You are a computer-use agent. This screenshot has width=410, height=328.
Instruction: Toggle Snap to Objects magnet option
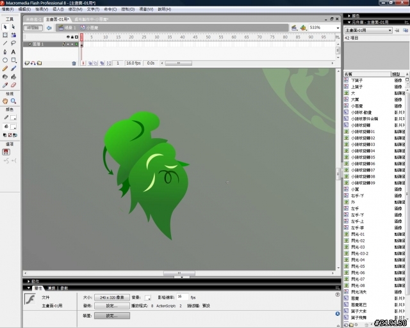pyautogui.click(x=6, y=152)
